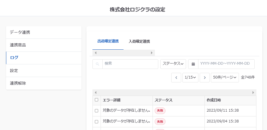Check the 2023/09/04 15:38 log row
Viewport: 267px width, 130px height.
97,122
